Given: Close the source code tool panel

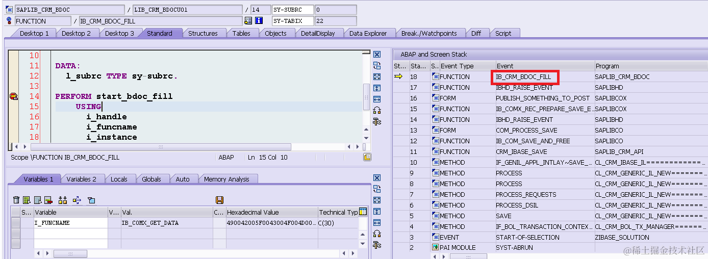Looking at the screenshot, I should (x=377, y=55).
